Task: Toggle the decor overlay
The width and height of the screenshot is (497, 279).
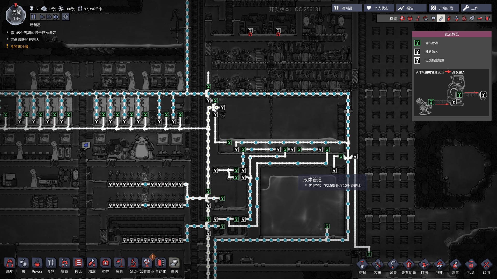Action: pos(457,19)
